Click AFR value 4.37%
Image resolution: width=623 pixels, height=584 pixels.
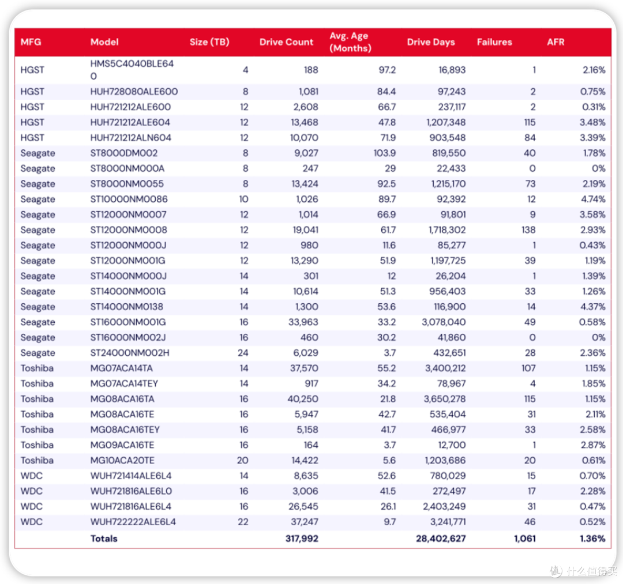tap(593, 307)
